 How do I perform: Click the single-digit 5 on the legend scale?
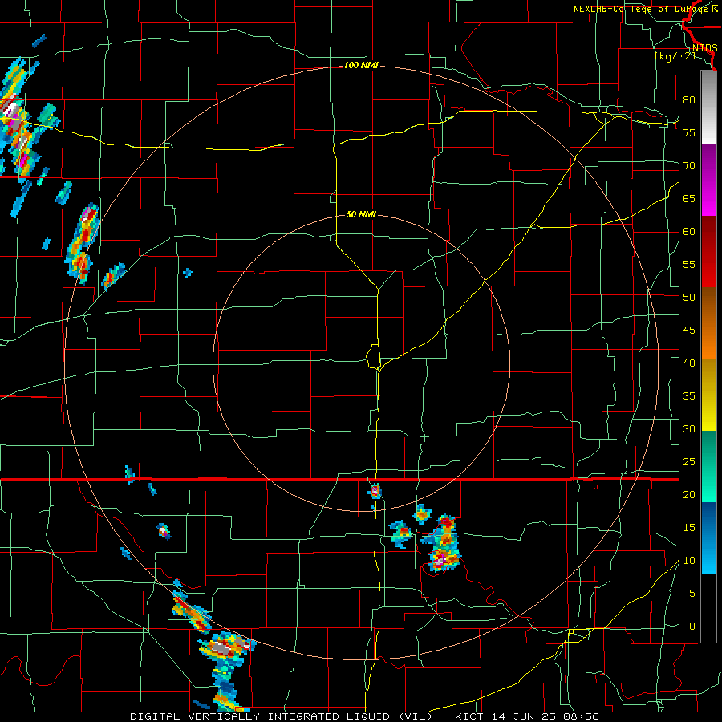click(x=692, y=594)
